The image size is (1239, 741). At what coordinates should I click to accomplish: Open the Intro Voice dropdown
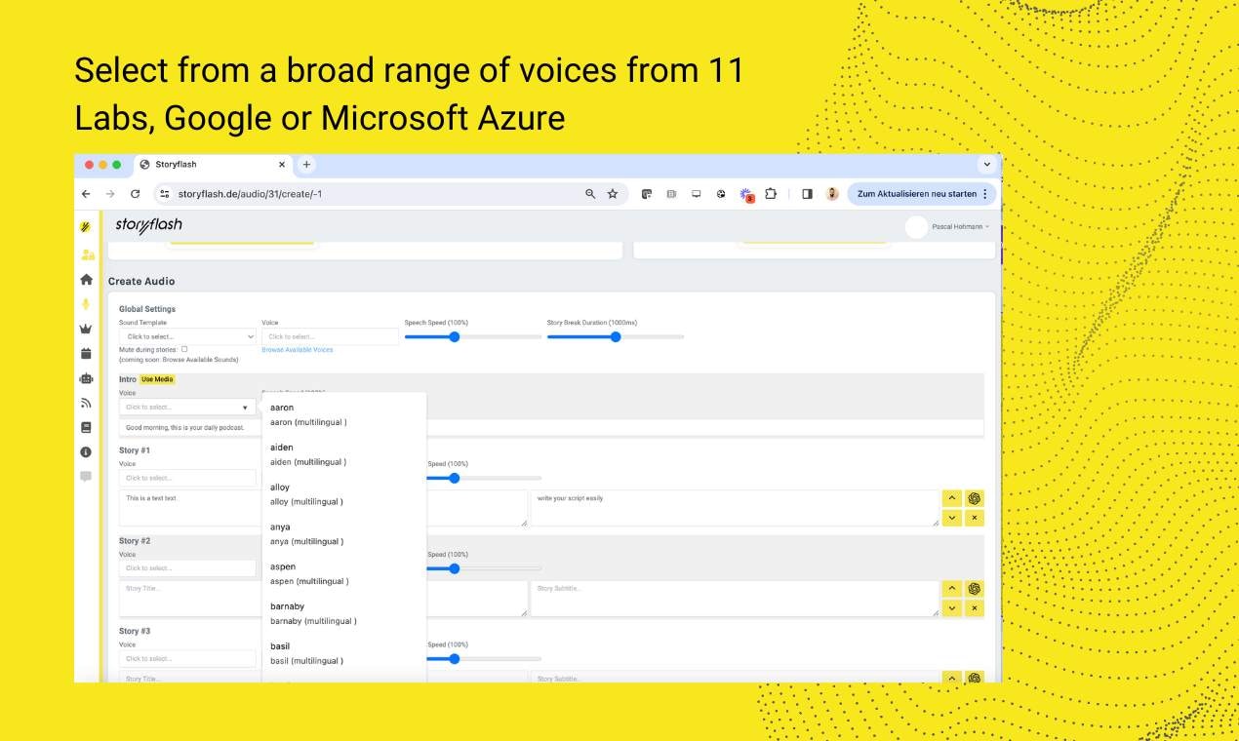pos(187,407)
